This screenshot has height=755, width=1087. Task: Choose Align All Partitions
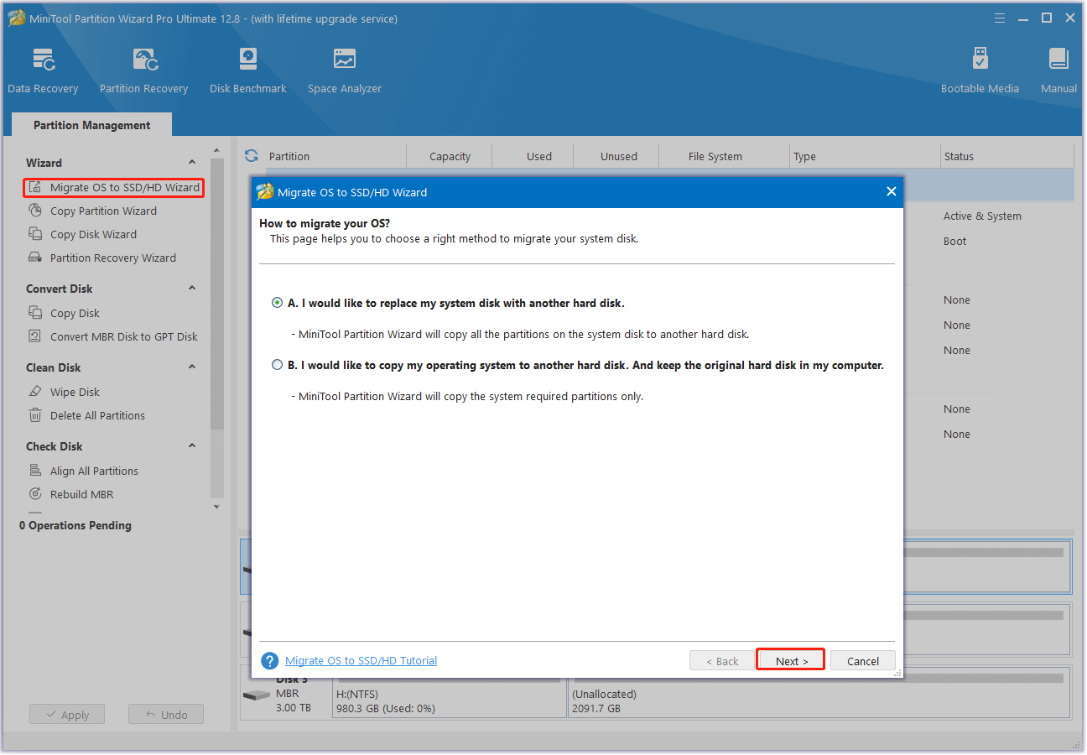pos(94,471)
